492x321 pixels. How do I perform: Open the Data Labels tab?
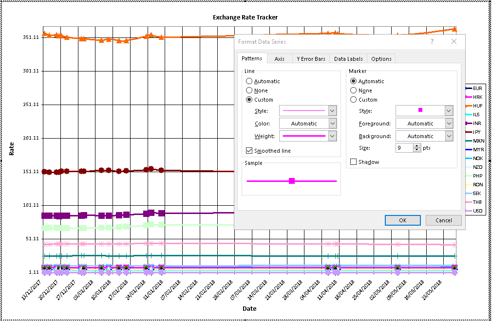pyautogui.click(x=348, y=59)
